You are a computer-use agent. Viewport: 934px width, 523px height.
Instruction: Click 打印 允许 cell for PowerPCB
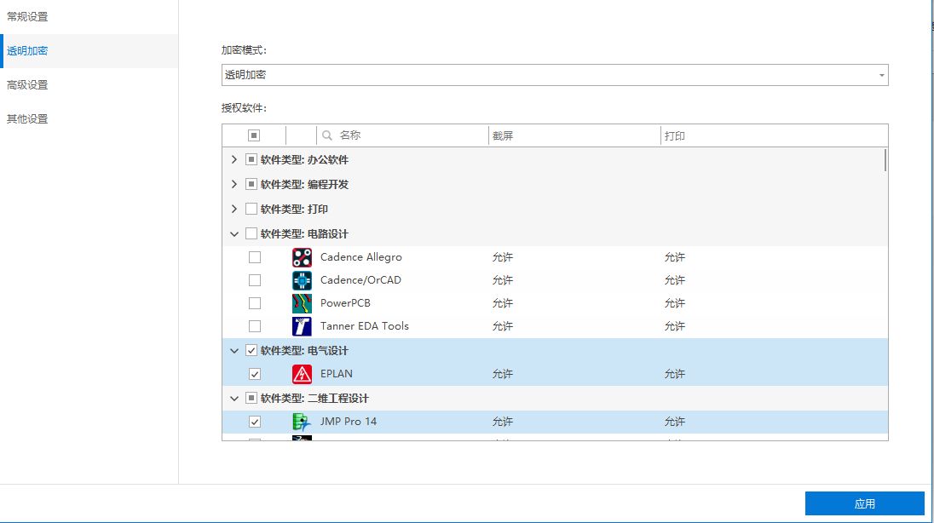[675, 303]
